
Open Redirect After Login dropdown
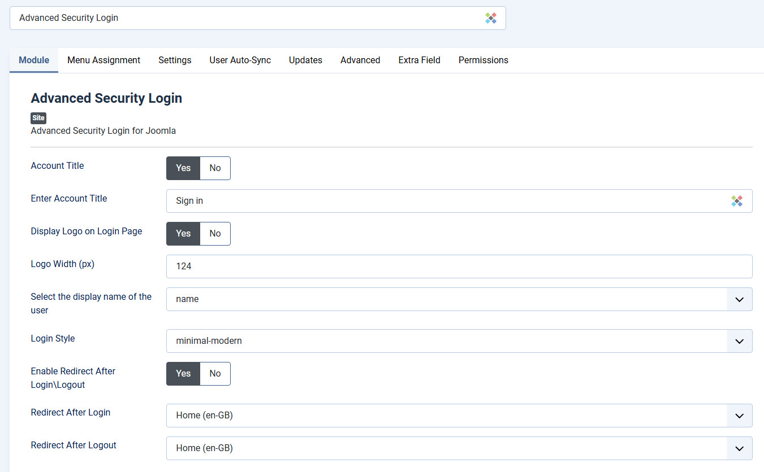(x=459, y=416)
